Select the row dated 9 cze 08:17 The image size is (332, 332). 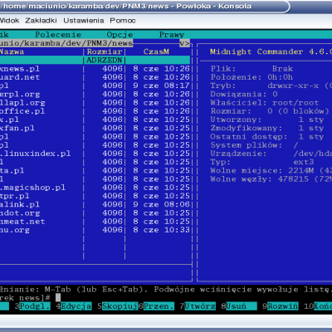[x=95, y=85]
